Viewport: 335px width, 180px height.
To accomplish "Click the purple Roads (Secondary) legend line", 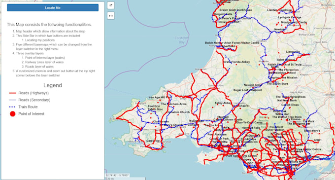I will coord(13,100).
